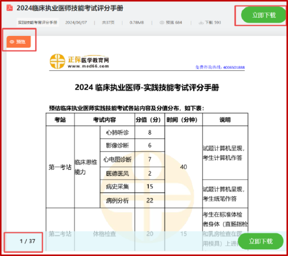Click the 共37页 page count label
The width and height of the screenshot is (288, 256).
tap(108, 23)
